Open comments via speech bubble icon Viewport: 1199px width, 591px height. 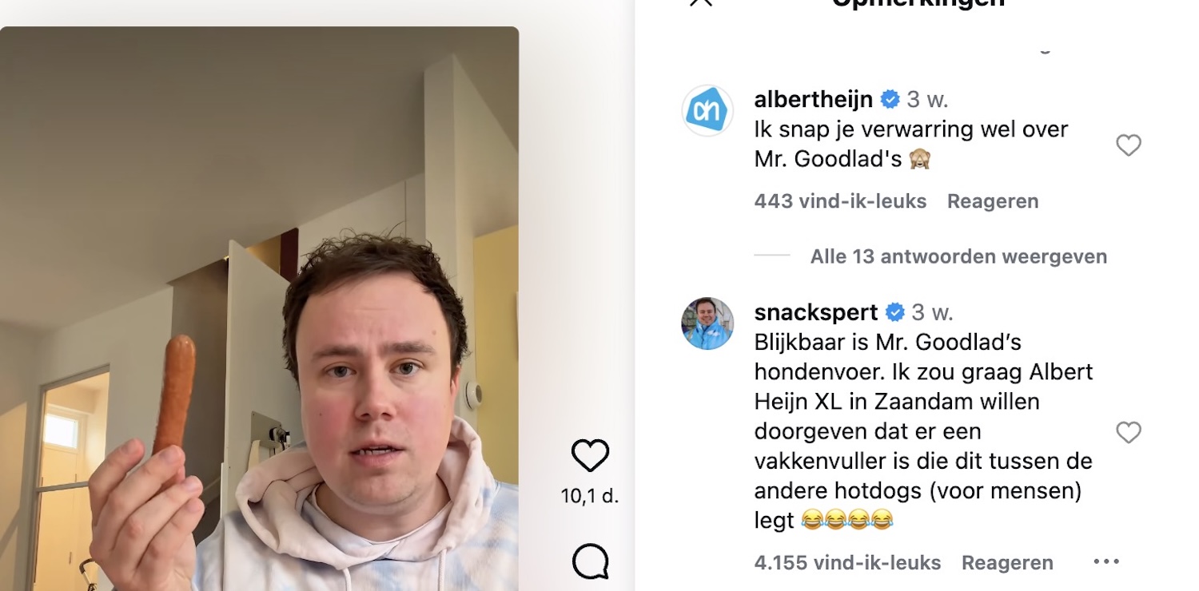click(591, 561)
